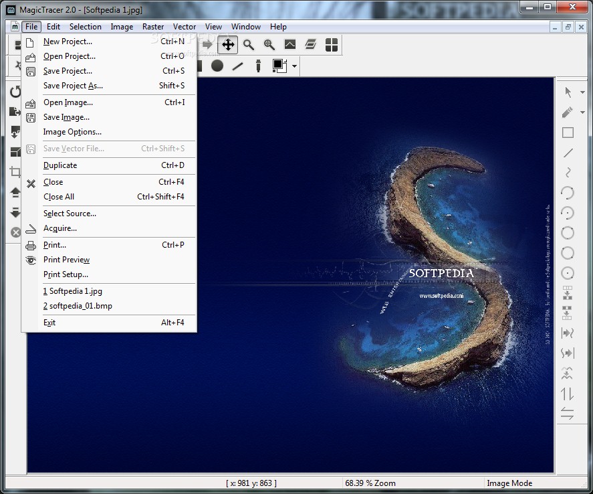
Task: Click the crop tool icon
Action: click(15, 173)
